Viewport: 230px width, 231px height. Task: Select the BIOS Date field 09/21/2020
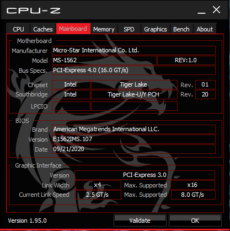[x=133, y=149]
